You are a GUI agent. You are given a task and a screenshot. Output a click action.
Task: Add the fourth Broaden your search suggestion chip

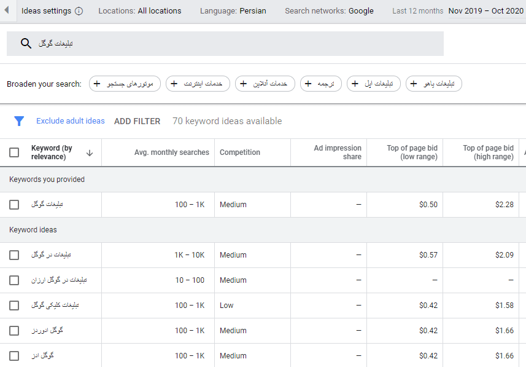321,84
